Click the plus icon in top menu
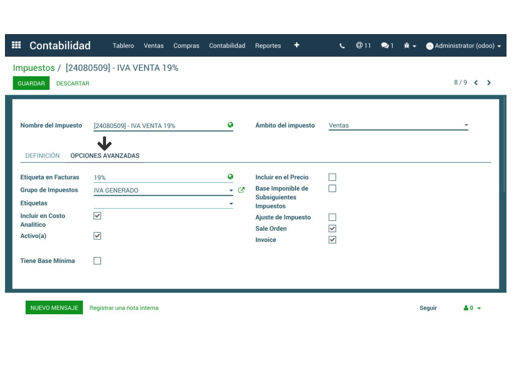The image size is (514, 385). [296, 45]
